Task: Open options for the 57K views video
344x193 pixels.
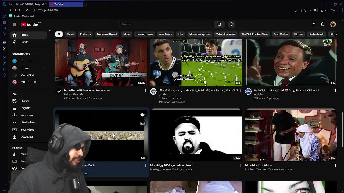Action: click(x=335, y=91)
